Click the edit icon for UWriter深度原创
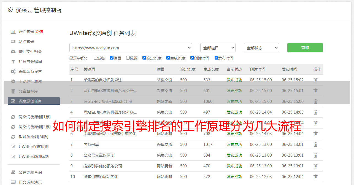 [13, 147]
